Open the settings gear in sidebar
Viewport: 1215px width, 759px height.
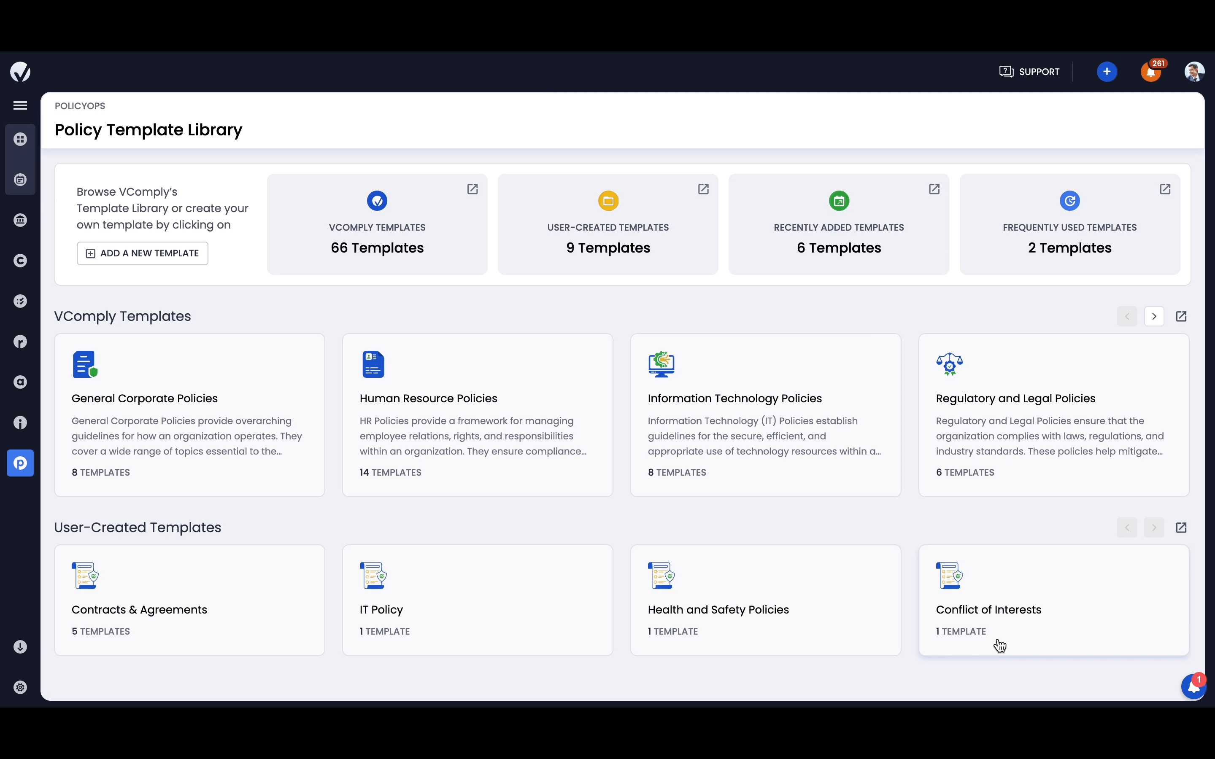20,687
